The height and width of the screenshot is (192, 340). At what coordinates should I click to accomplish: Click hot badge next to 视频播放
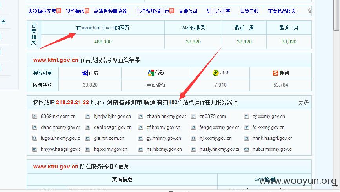coord(87,11)
